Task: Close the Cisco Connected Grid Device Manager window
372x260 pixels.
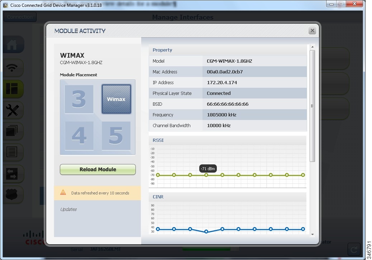Action: [x=355, y=4]
